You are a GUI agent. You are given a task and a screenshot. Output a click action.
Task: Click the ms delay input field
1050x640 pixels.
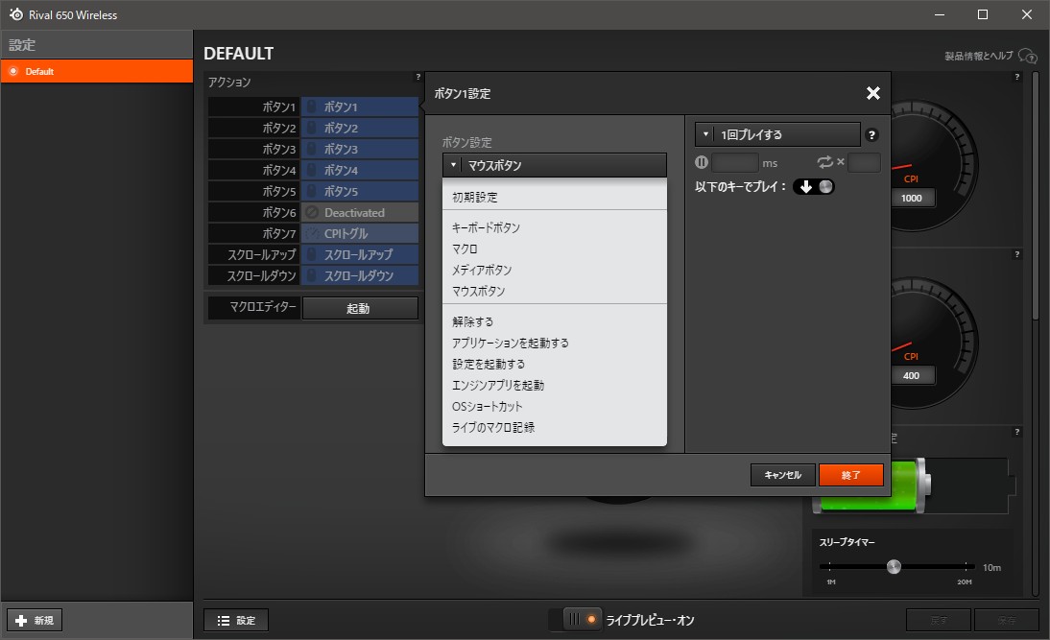coord(734,162)
